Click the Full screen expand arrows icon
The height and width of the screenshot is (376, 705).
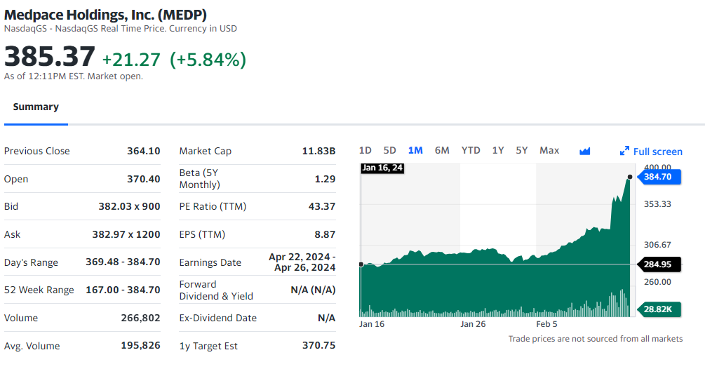tap(624, 152)
